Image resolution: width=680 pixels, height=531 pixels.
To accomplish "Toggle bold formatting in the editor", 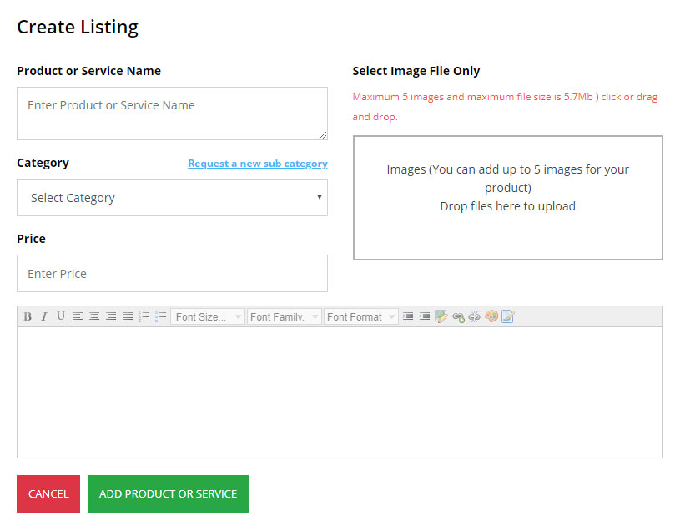I will coord(28,317).
